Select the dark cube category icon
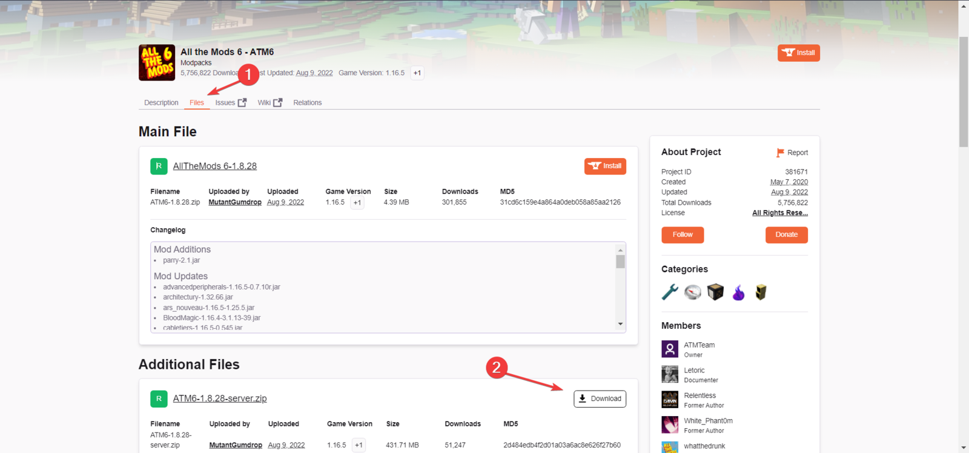Image resolution: width=969 pixels, height=453 pixels. click(715, 293)
